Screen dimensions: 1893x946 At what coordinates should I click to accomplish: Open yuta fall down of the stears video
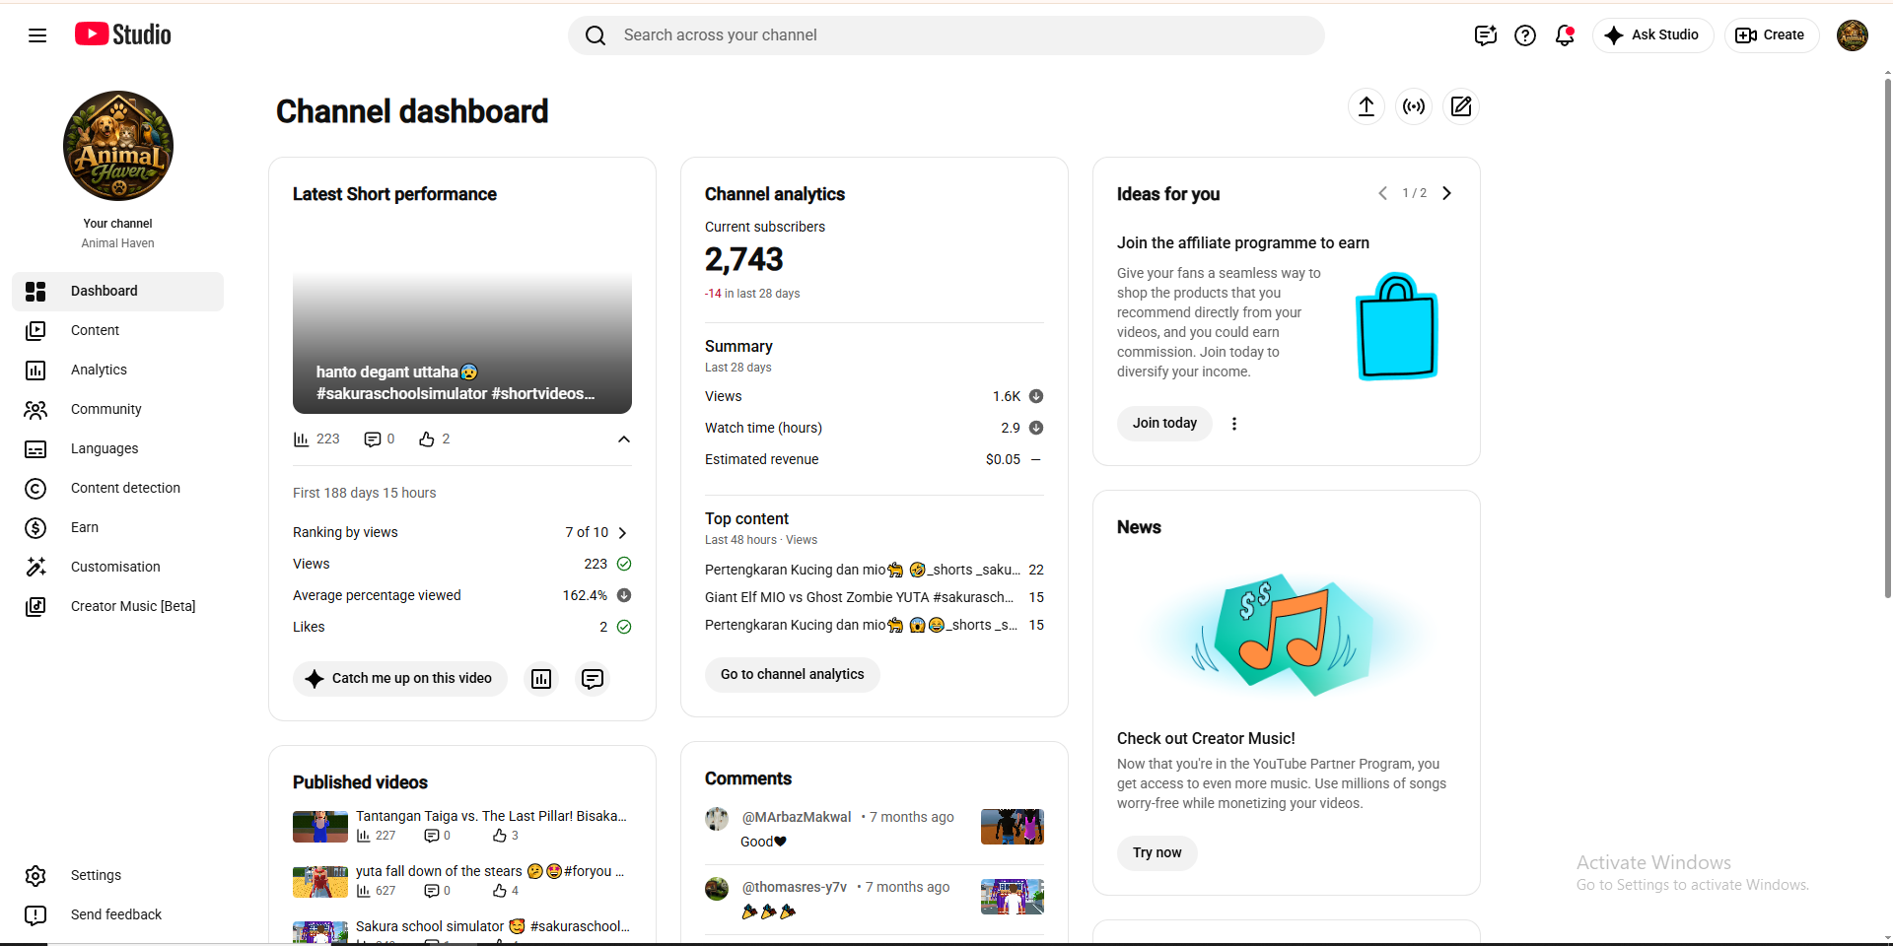pyautogui.click(x=490, y=872)
